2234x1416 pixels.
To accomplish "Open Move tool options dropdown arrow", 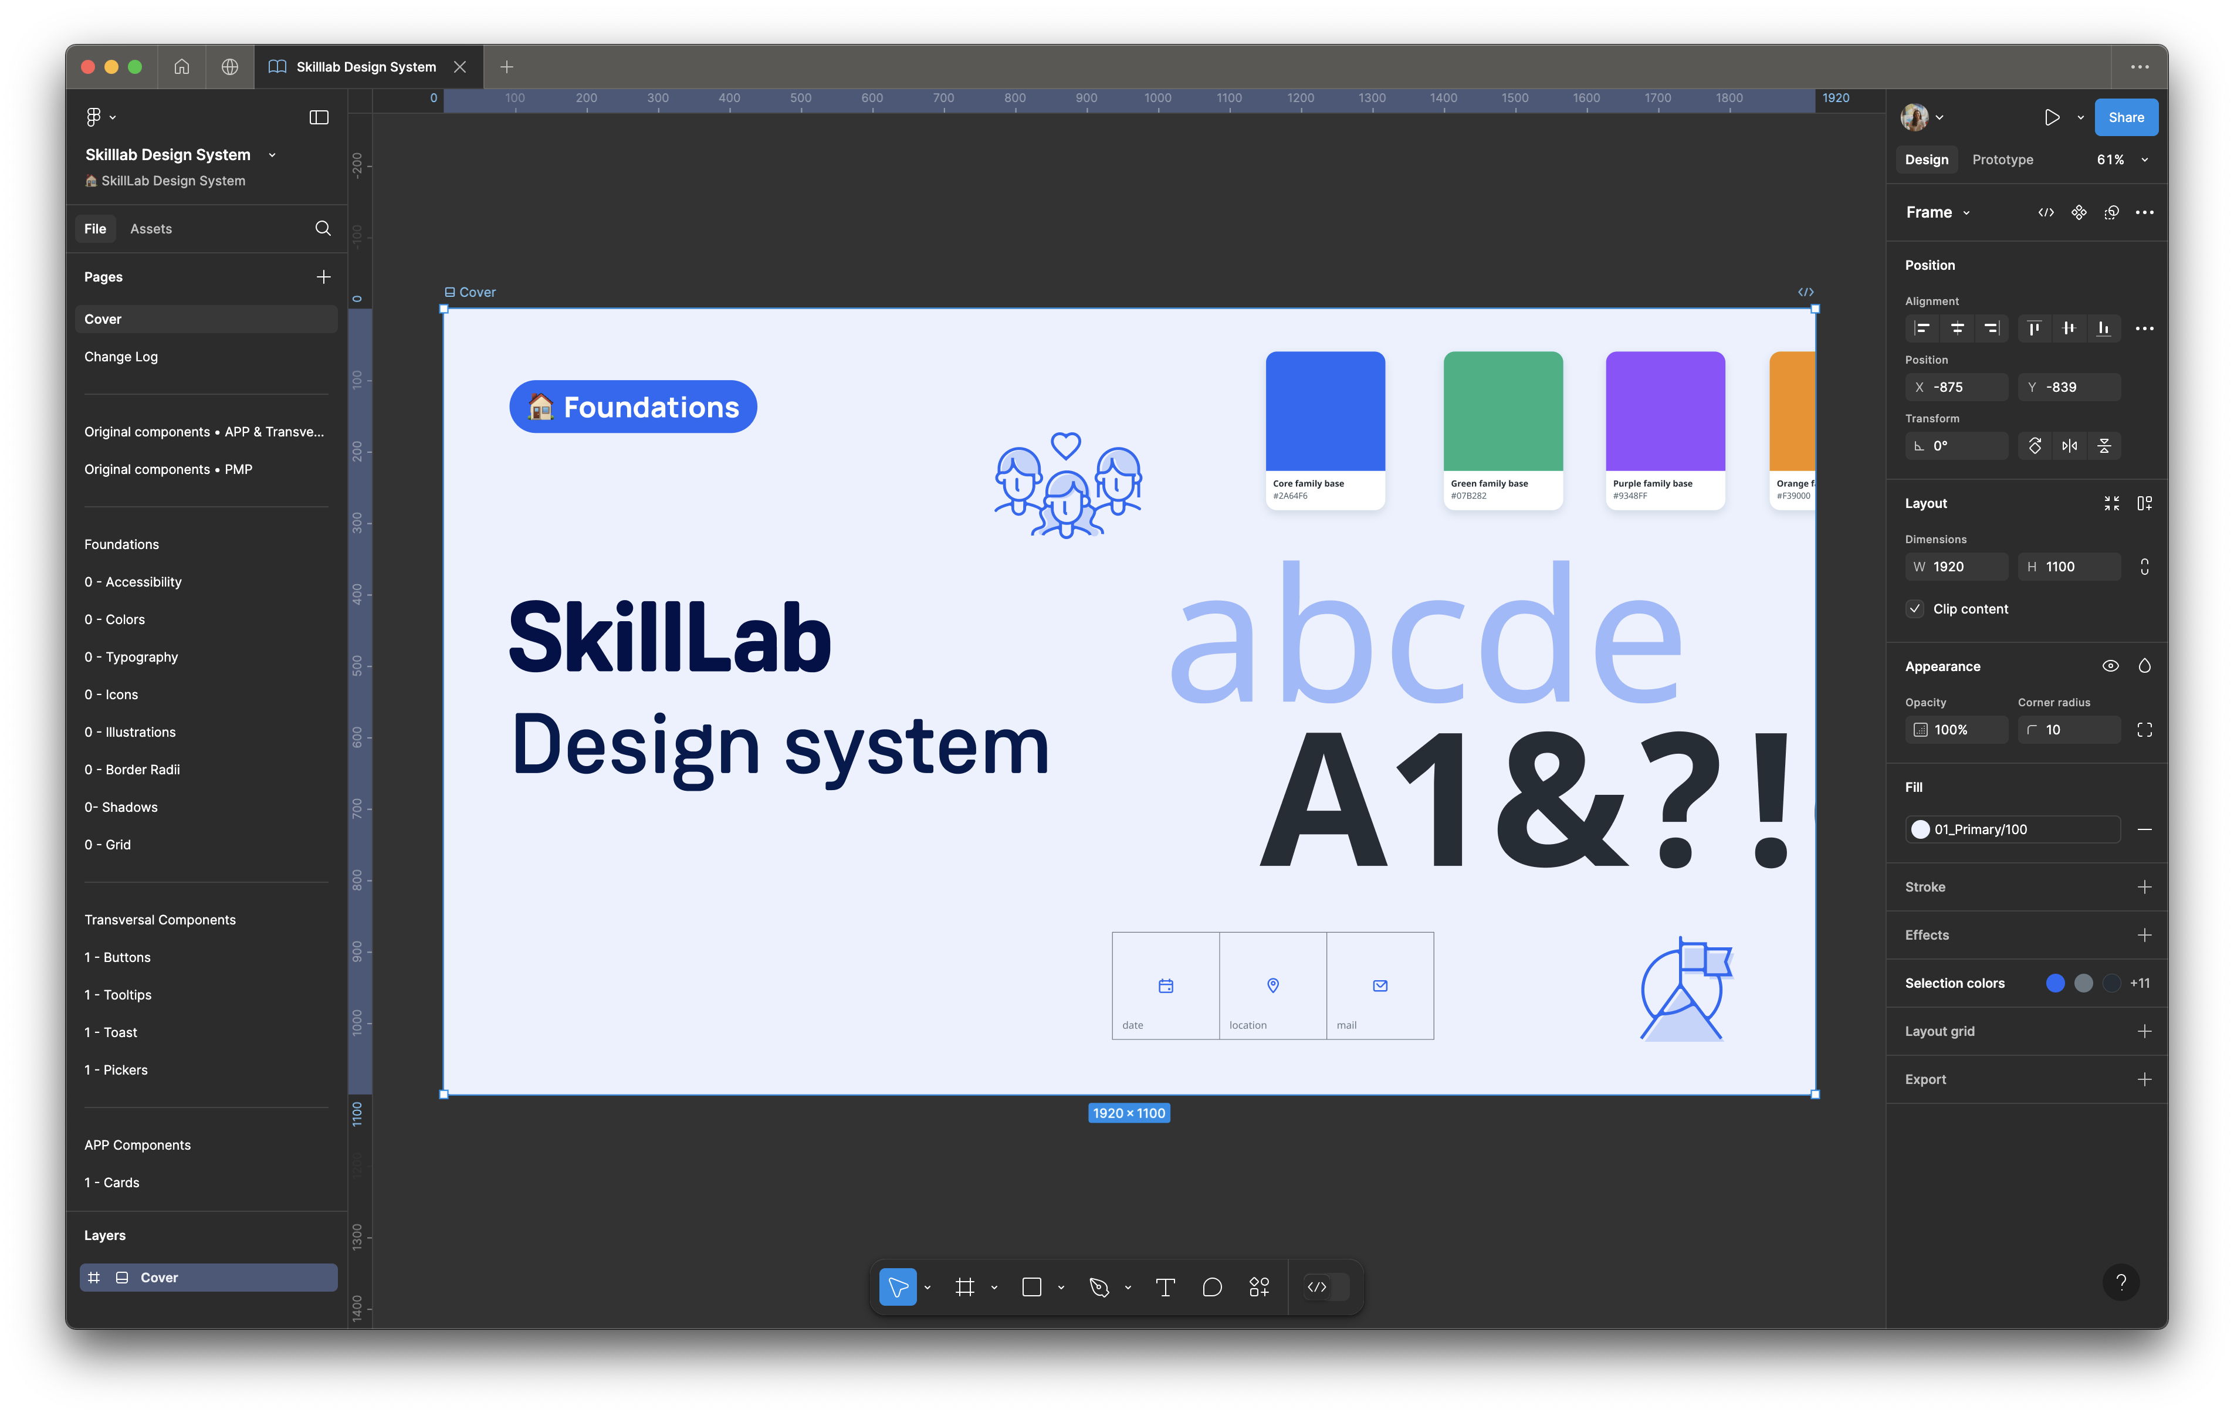I will coord(927,1287).
